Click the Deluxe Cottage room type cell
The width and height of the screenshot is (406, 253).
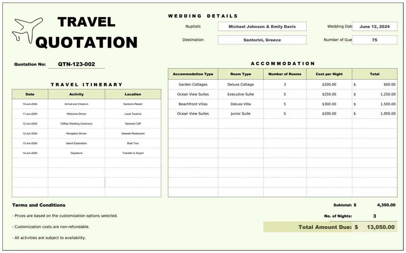(x=241, y=84)
